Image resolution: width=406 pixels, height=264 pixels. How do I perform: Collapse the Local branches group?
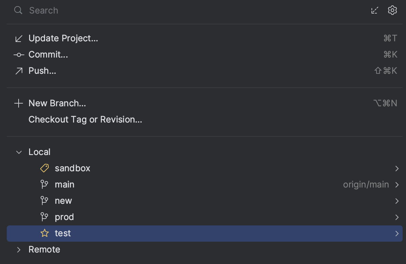tap(19, 152)
